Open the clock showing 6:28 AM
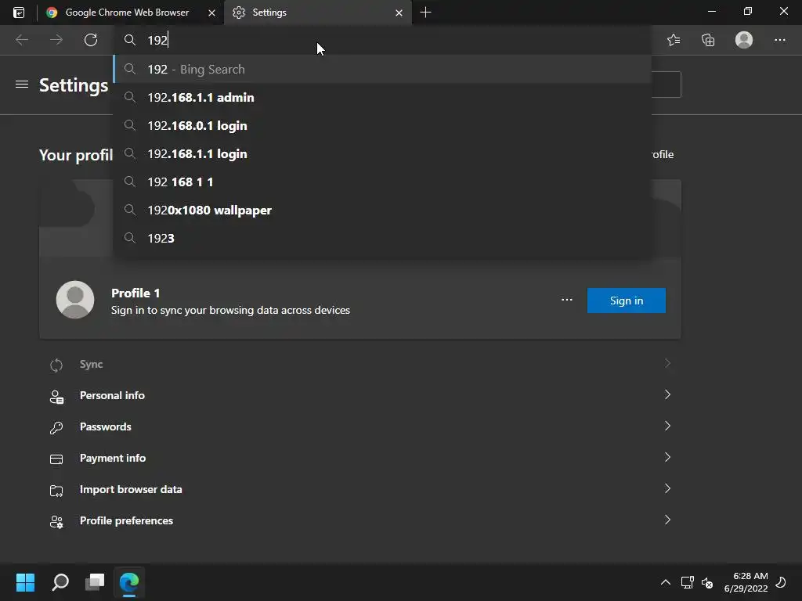802x601 pixels. coord(746,582)
